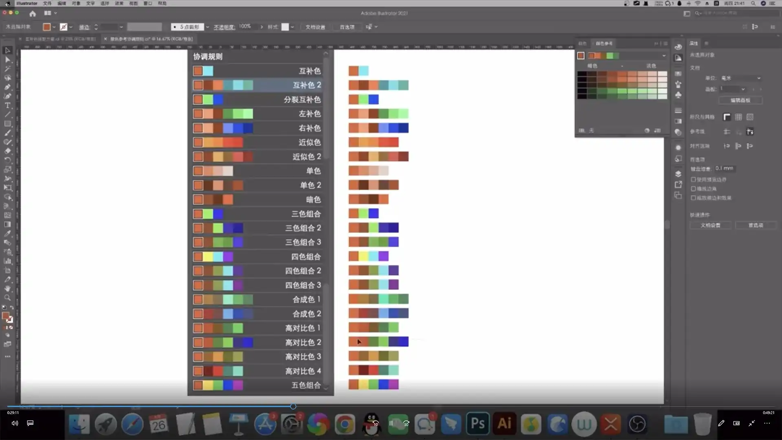Select the Type tool in the toolbar
This screenshot has width=782, height=440.
click(x=7, y=105)
